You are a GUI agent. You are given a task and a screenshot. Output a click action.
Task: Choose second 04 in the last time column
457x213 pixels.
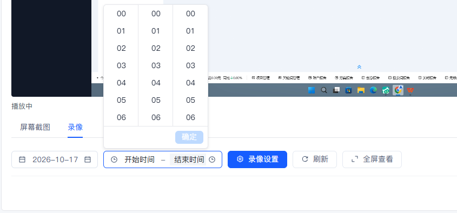point(190,83)
